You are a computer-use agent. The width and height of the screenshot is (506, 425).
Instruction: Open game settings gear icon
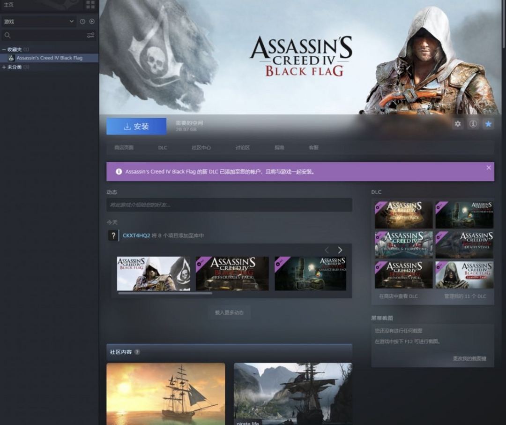458,124
